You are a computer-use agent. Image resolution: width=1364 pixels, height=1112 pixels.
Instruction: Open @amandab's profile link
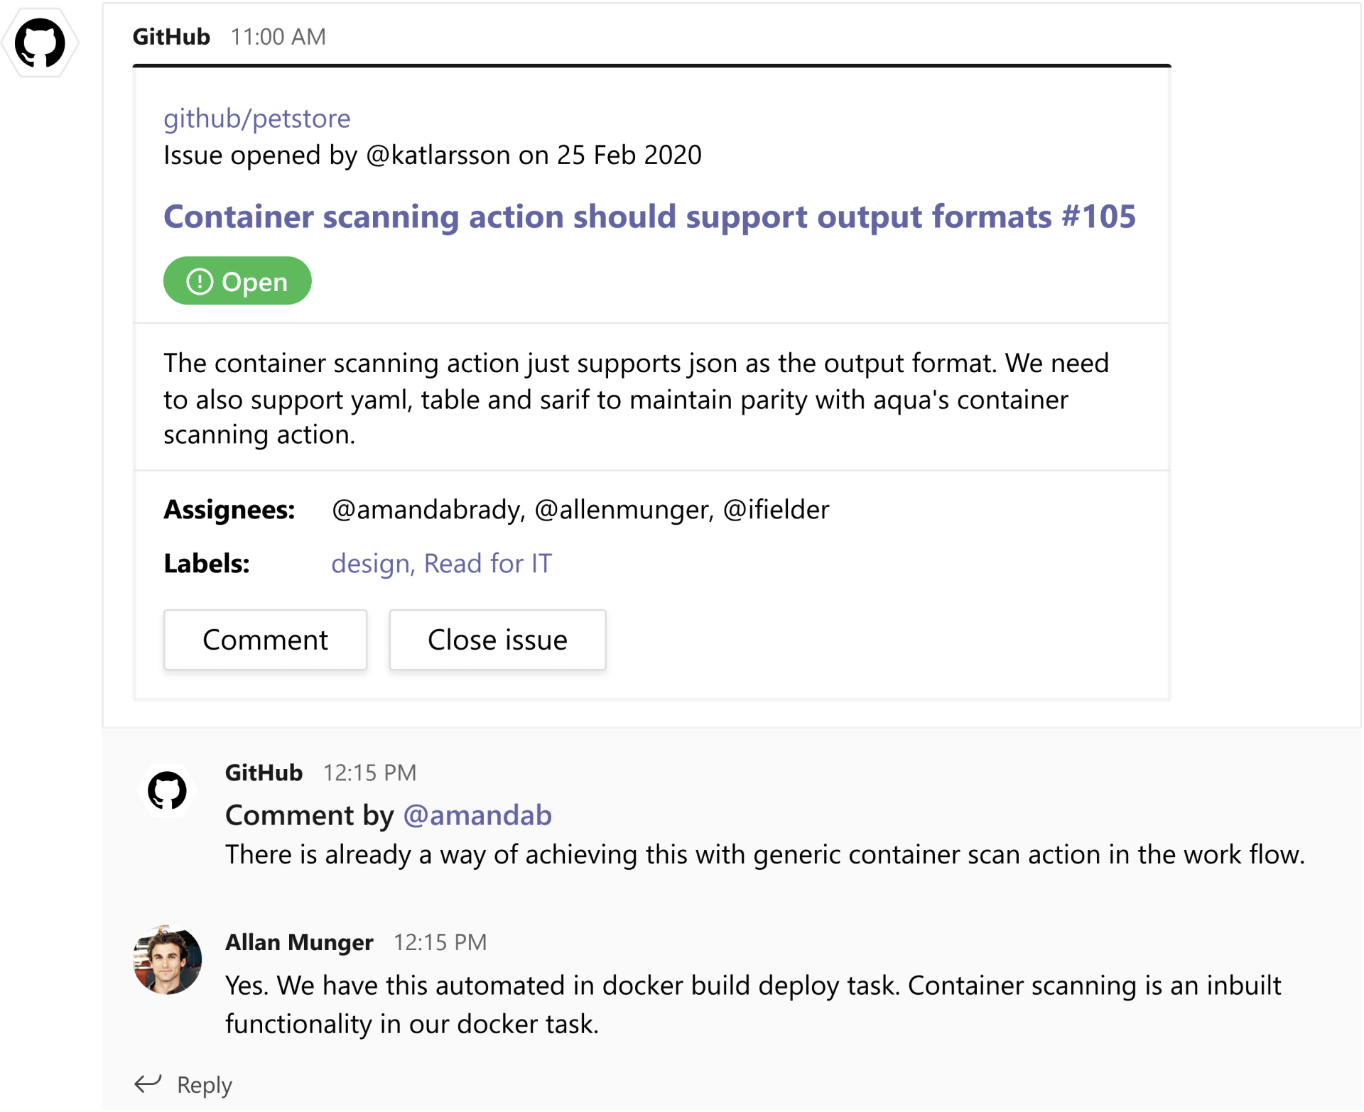coord(478,815)
